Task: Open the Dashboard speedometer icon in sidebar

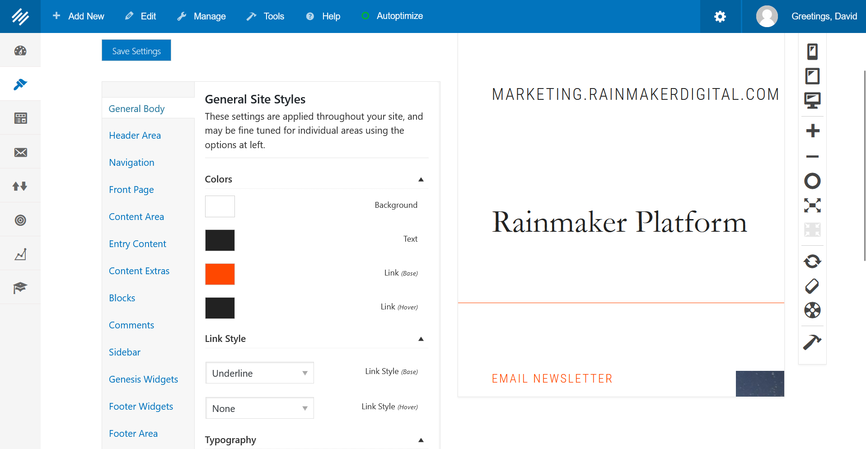Action: [x=20, y=50]
